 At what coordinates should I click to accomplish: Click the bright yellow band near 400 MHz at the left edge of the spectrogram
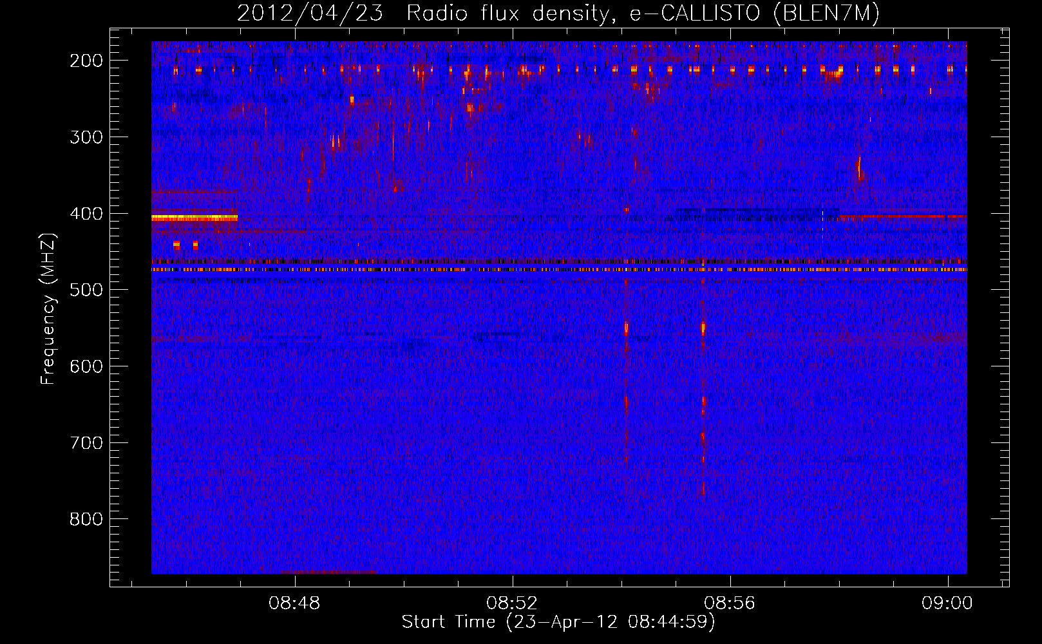click(194, 218)
